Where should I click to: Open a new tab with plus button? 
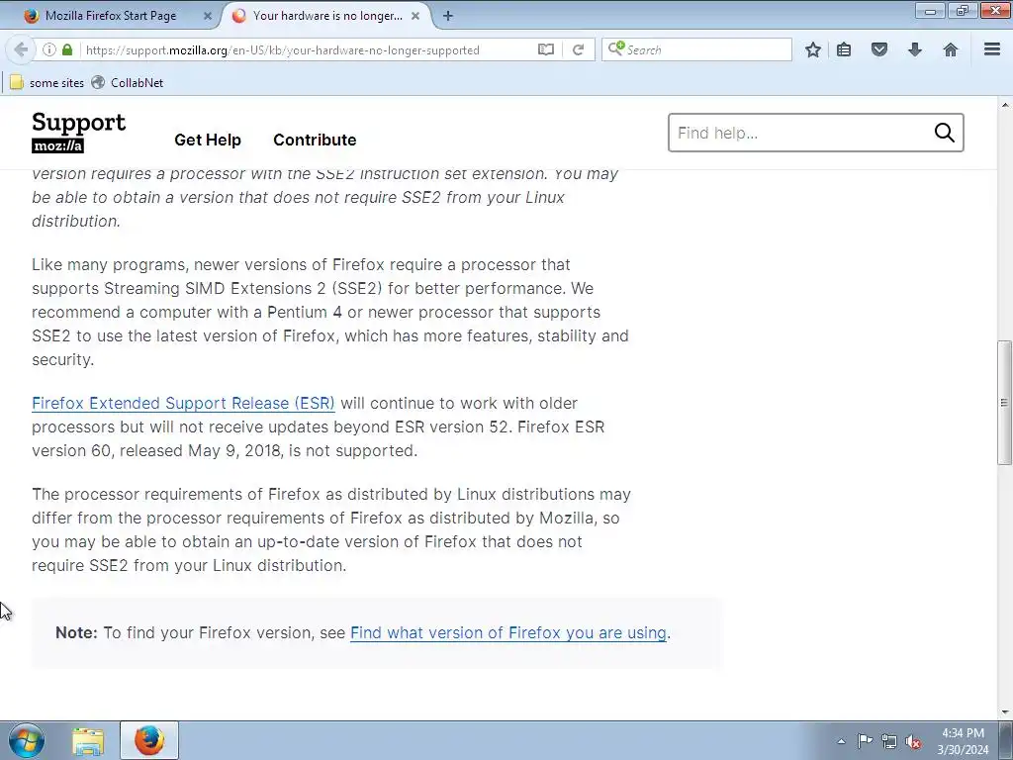pos(448,16)
